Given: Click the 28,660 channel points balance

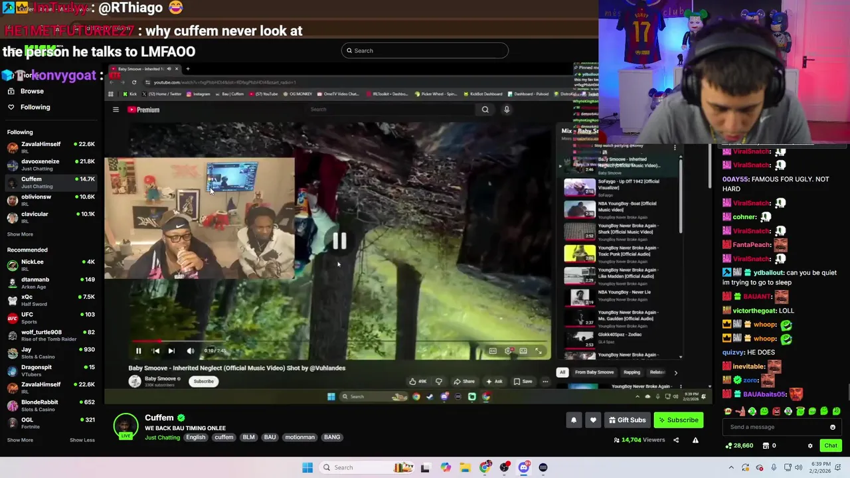Looking at the screenshot, I should point(738,446).
